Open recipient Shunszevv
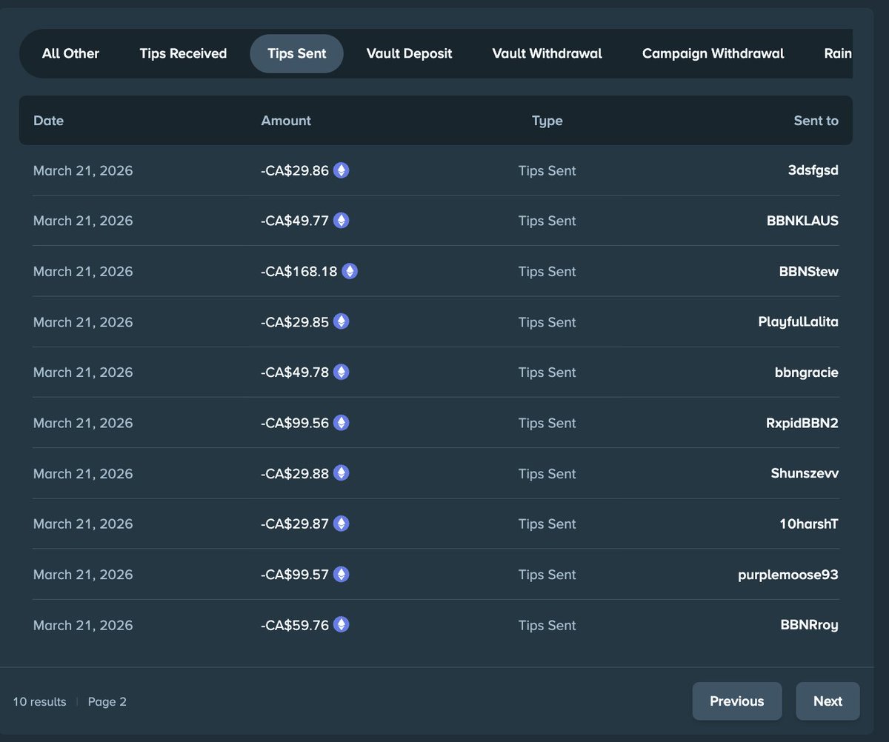The image size is (889, 742). pos(805,473)
